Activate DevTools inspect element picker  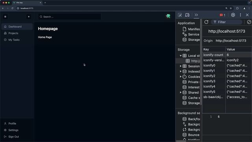coord(180,15)
